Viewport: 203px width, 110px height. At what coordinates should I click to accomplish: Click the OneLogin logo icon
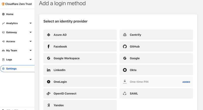click(x=48, y=82)
